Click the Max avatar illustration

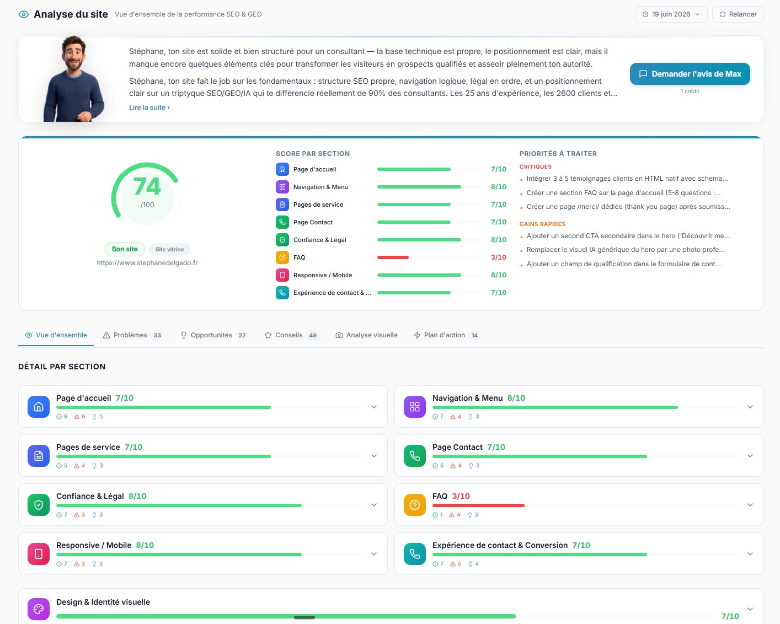click(x=73, y=78)
